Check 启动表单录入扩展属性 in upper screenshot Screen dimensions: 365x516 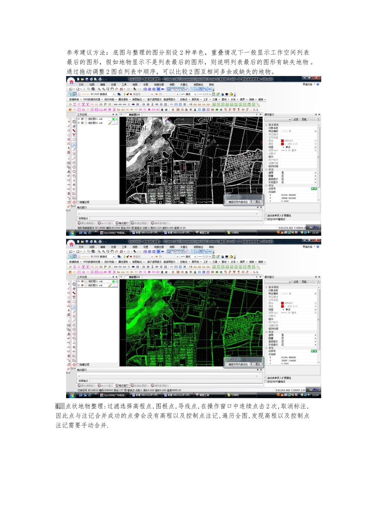pyautogui.click(x=265, y=215)
